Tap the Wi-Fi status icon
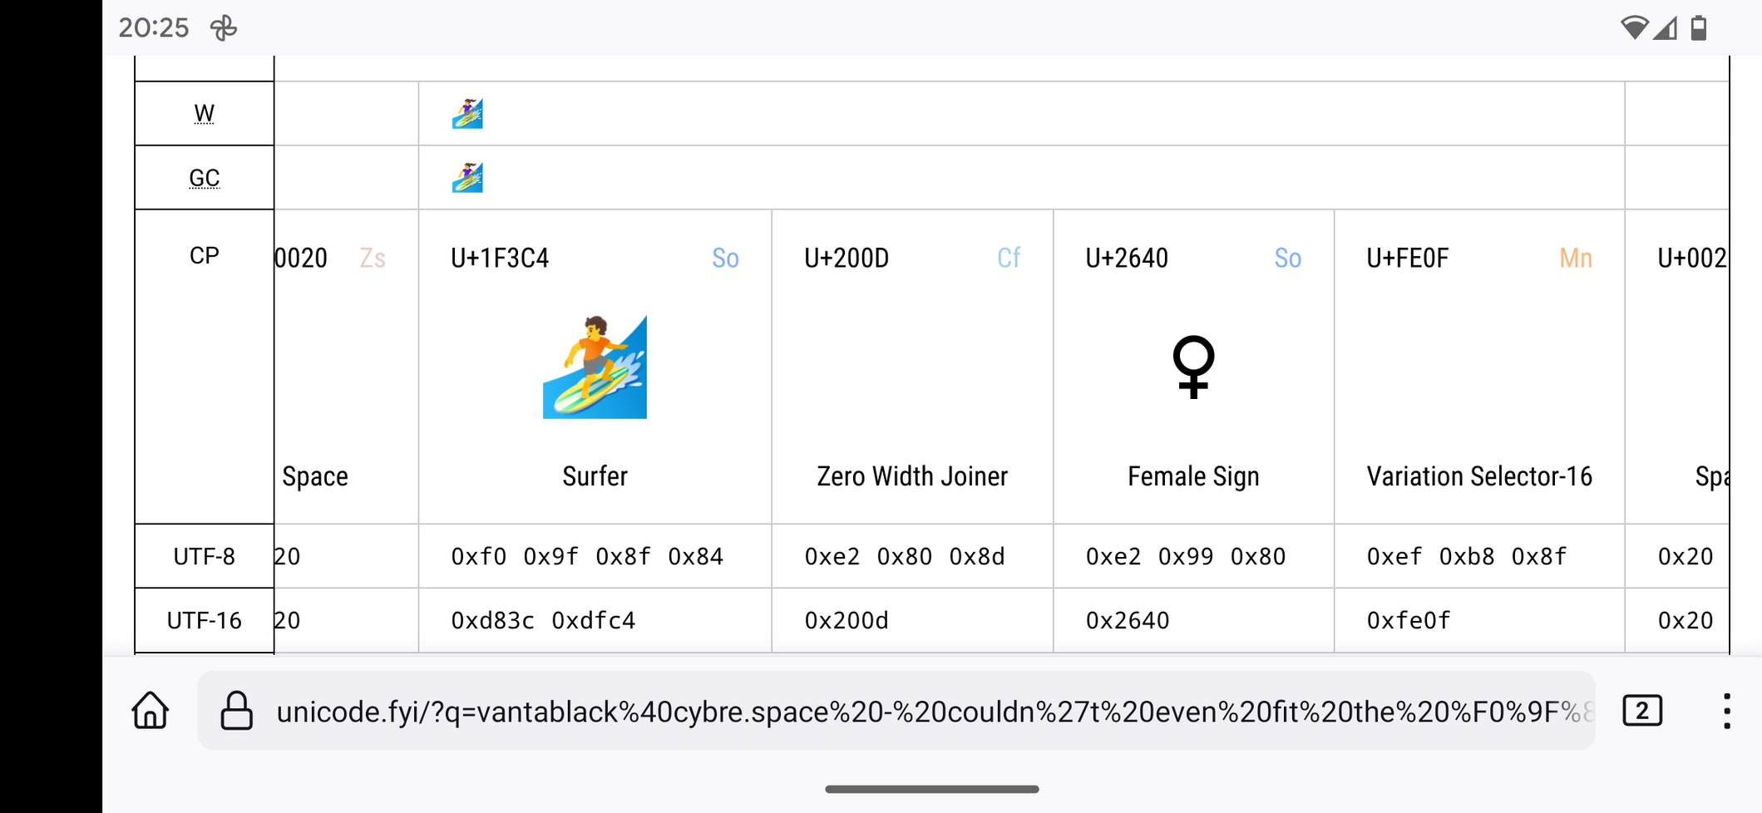Image resolution: width=1762 pixels, height=813 pixels. (1633, 27)
